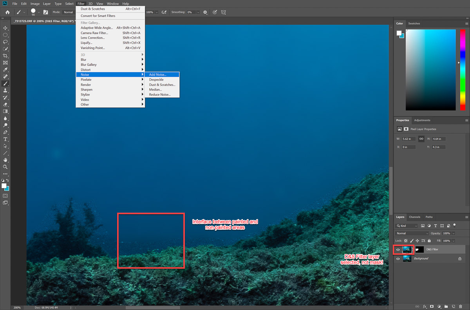Viewport: 470px width, 310px height.
Task: Choose Add Noise from the Noise submenu
Action: (157, 74)
